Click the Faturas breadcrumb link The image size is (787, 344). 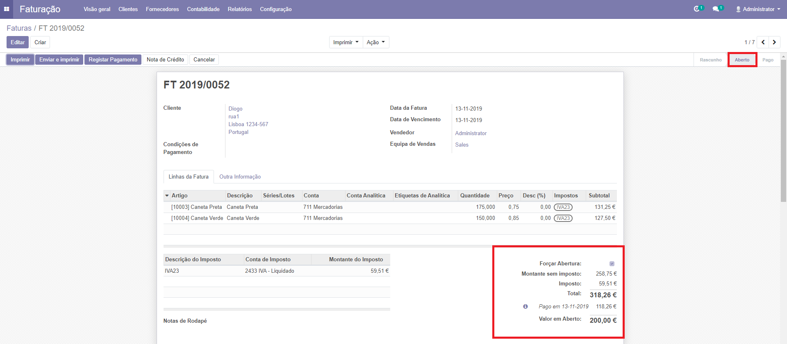coord(19,28)
